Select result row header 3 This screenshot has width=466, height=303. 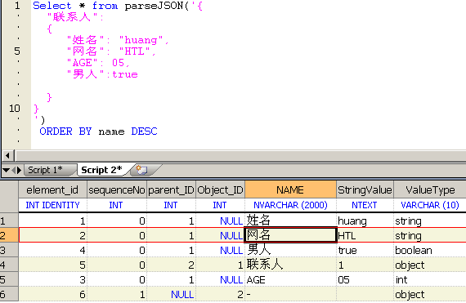tap(9, 250)
